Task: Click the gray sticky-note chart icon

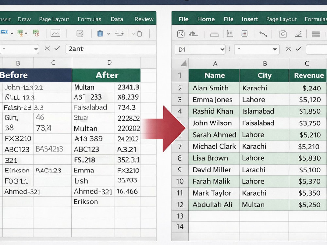Action: click(80, 33)
